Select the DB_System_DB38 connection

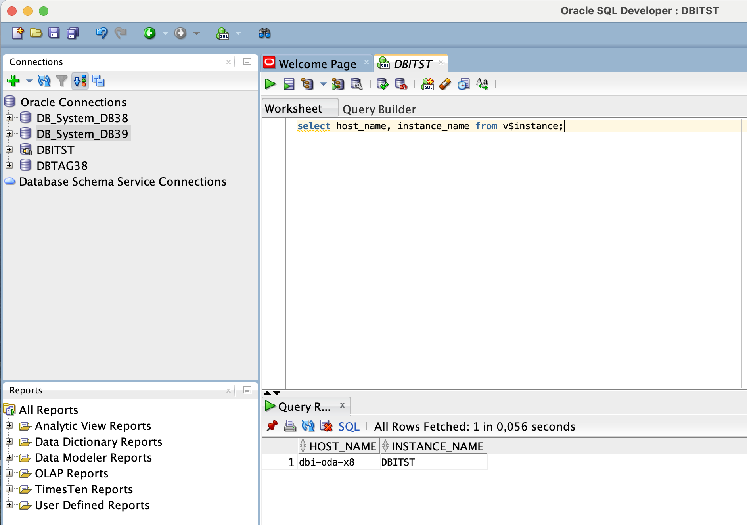pyautogui.click(x=82, y=118)
